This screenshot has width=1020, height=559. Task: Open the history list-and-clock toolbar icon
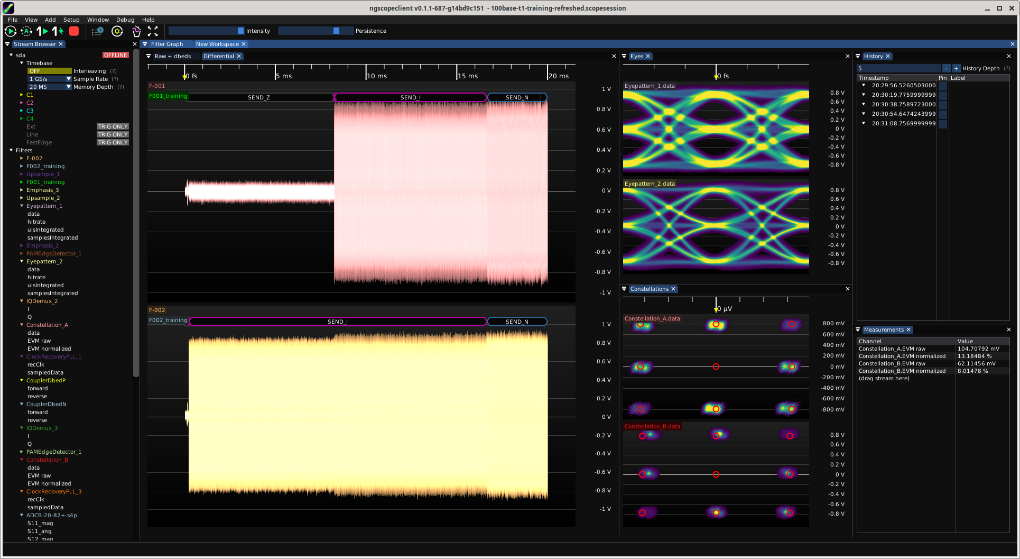pos(97,31)
